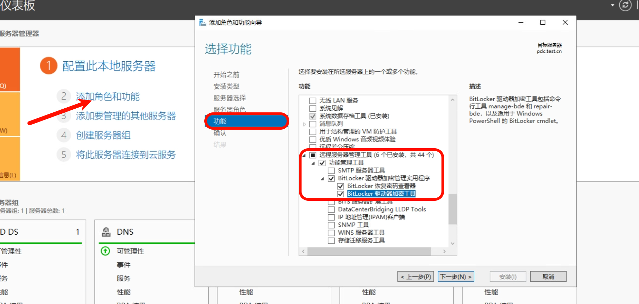Open 创建服务器组 link

[103, 135]
